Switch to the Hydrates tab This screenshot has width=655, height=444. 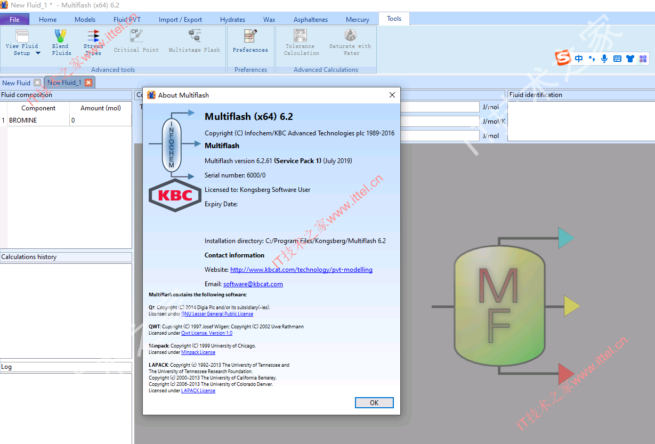[x=232, y=20]
